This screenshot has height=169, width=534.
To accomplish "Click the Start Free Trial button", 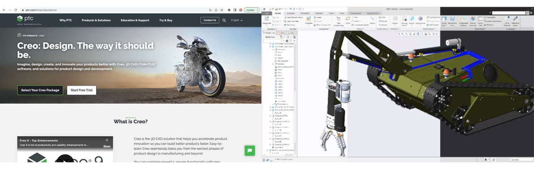I will [81, 90].
